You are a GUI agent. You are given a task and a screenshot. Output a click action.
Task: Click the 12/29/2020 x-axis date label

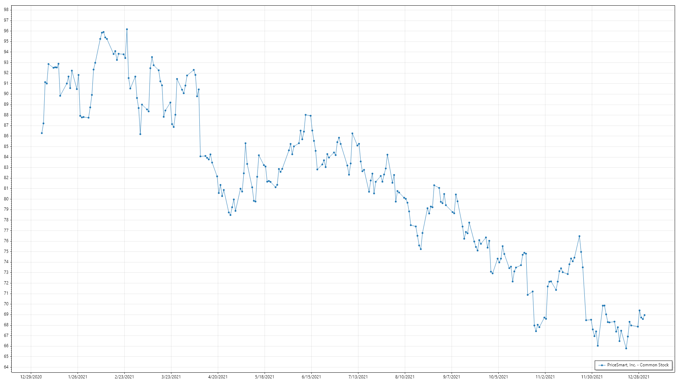pos(31,377)
